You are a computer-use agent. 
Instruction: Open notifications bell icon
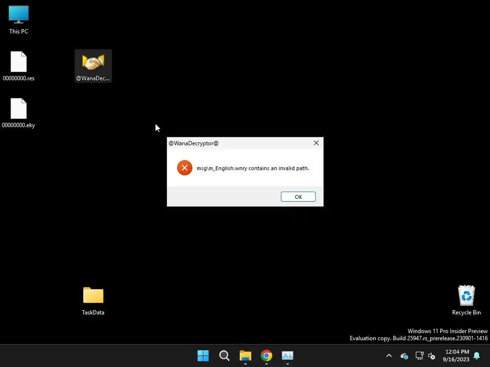[477, 356]
